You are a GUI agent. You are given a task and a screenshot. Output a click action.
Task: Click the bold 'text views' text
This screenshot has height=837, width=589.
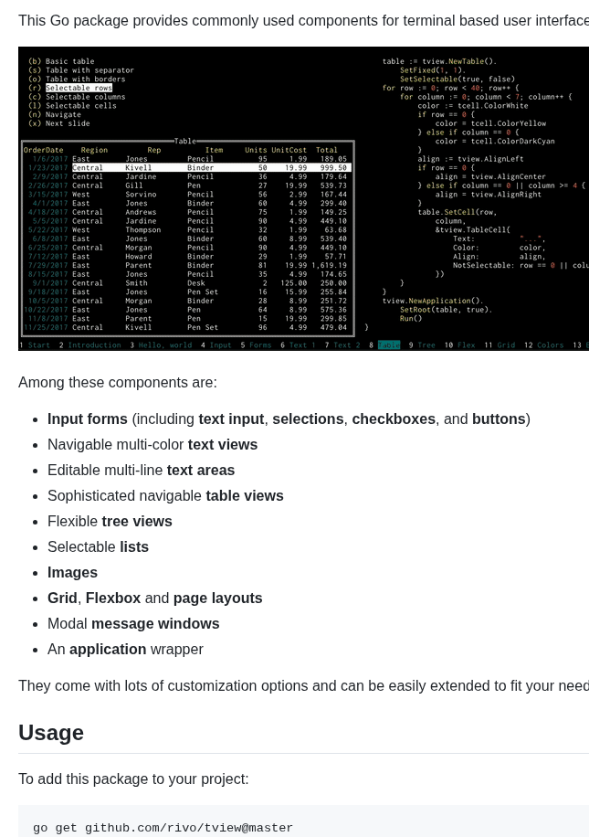point(223,445)
